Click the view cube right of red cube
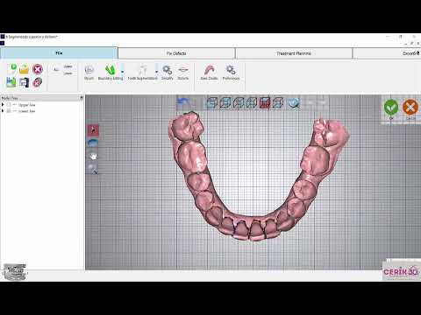 [x=278, y=102]
